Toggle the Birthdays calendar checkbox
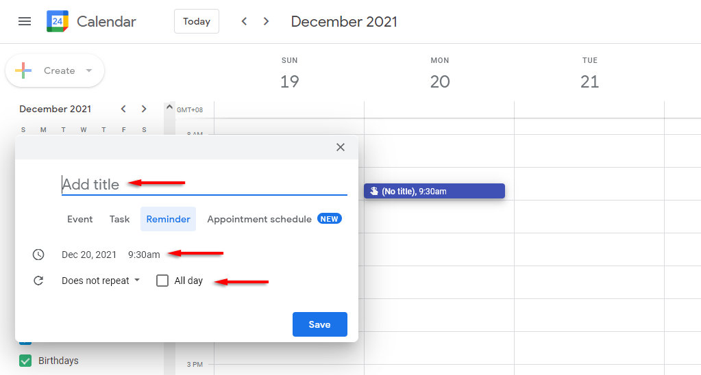This screenshot has width=701, height=375. pos(25,361)
